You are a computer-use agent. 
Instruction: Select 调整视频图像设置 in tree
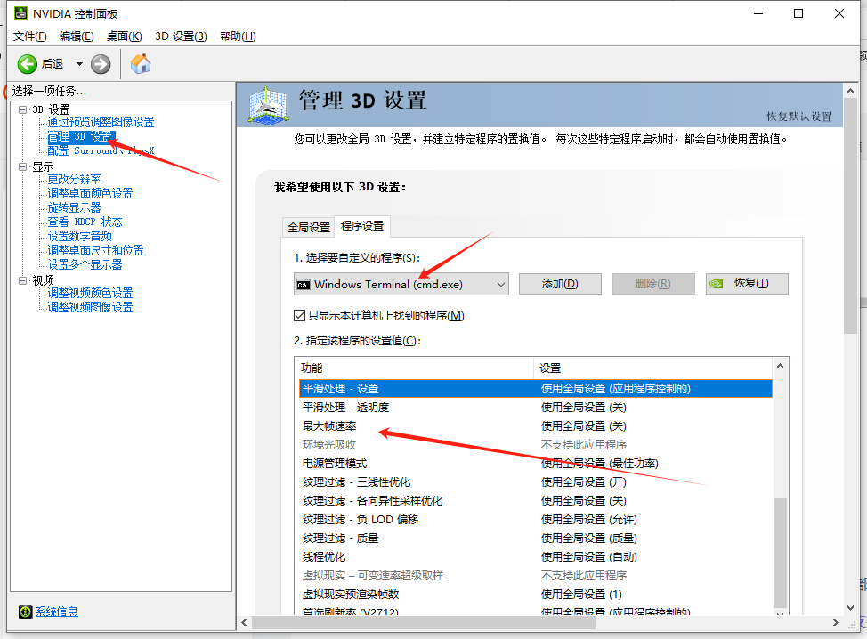[x=90, y=307]
